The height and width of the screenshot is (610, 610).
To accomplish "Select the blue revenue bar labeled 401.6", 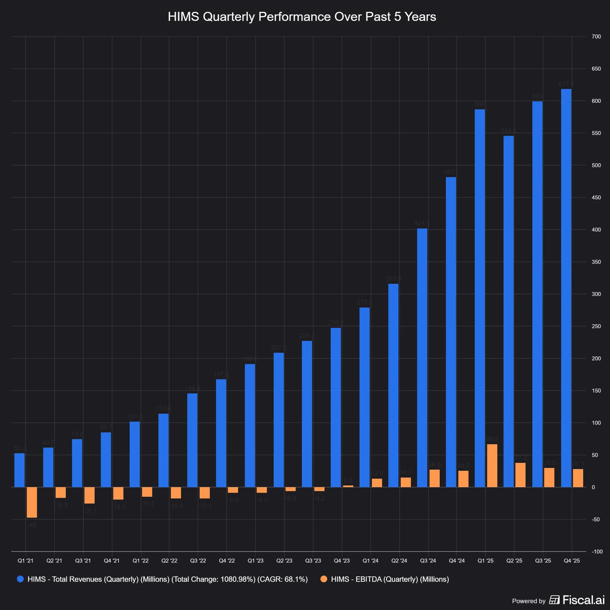I will coord(422,358).
